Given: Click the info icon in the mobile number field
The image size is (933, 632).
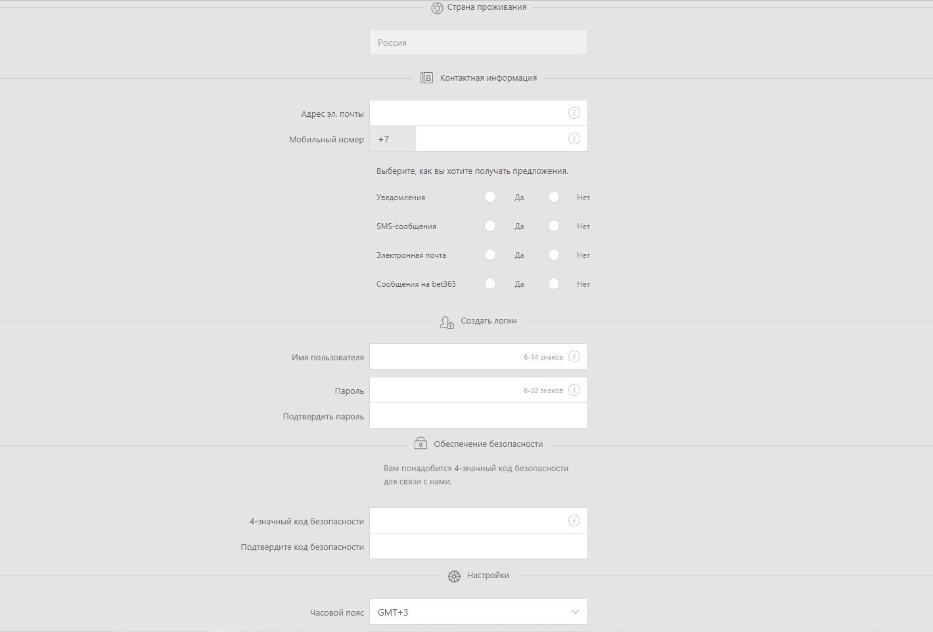Looking at the screenshot, I should (574, 138).
